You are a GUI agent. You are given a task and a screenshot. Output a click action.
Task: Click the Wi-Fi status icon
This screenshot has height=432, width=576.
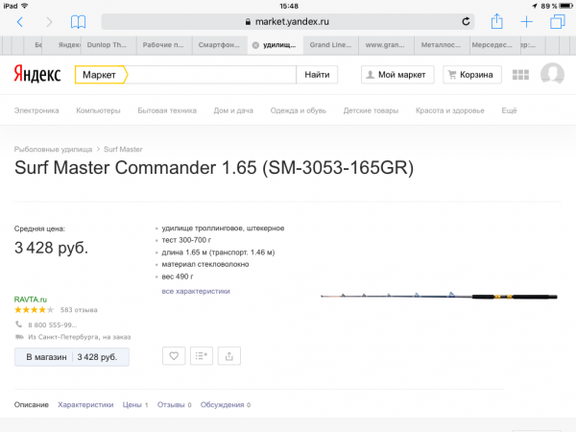(x=25, y=6)
